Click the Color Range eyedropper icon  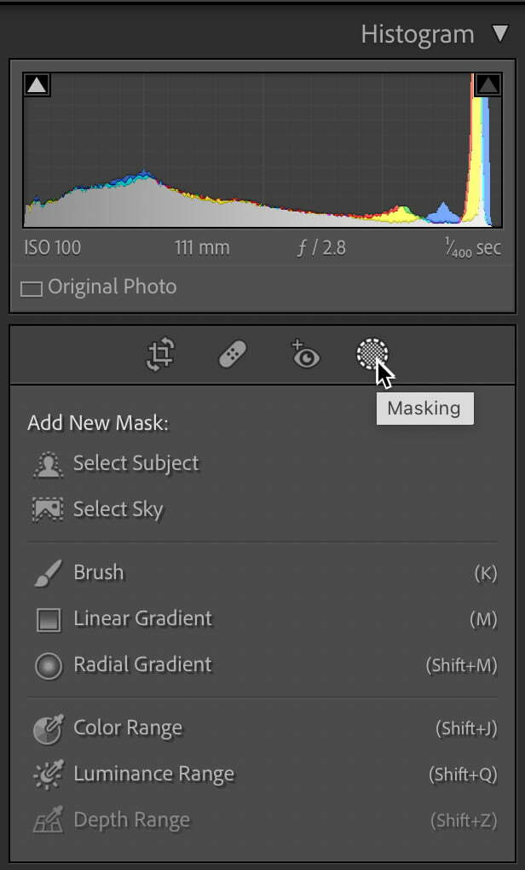pos(49,728)
